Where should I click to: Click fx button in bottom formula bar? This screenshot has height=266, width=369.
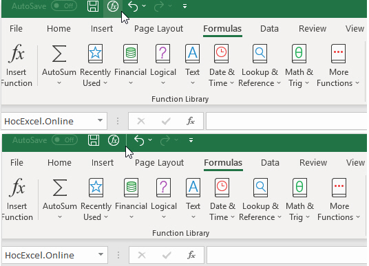pyautogui.click(x=191, y=255)
